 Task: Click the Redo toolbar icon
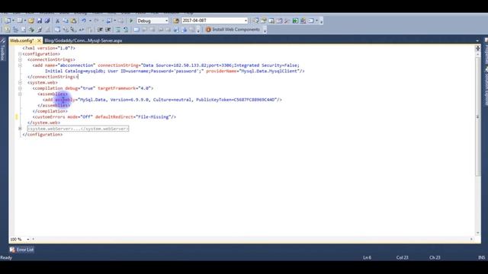tap(96, 21)
